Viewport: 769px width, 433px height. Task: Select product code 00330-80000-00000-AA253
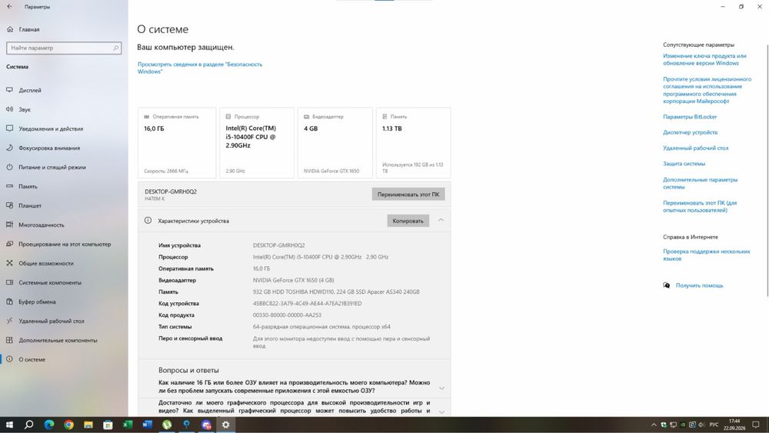(287, 315)
